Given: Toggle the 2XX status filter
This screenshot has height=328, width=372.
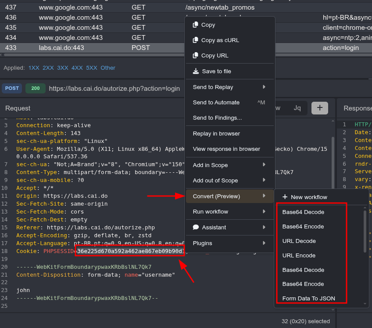Looking at the screenshot, I should [x=48, y=68].
